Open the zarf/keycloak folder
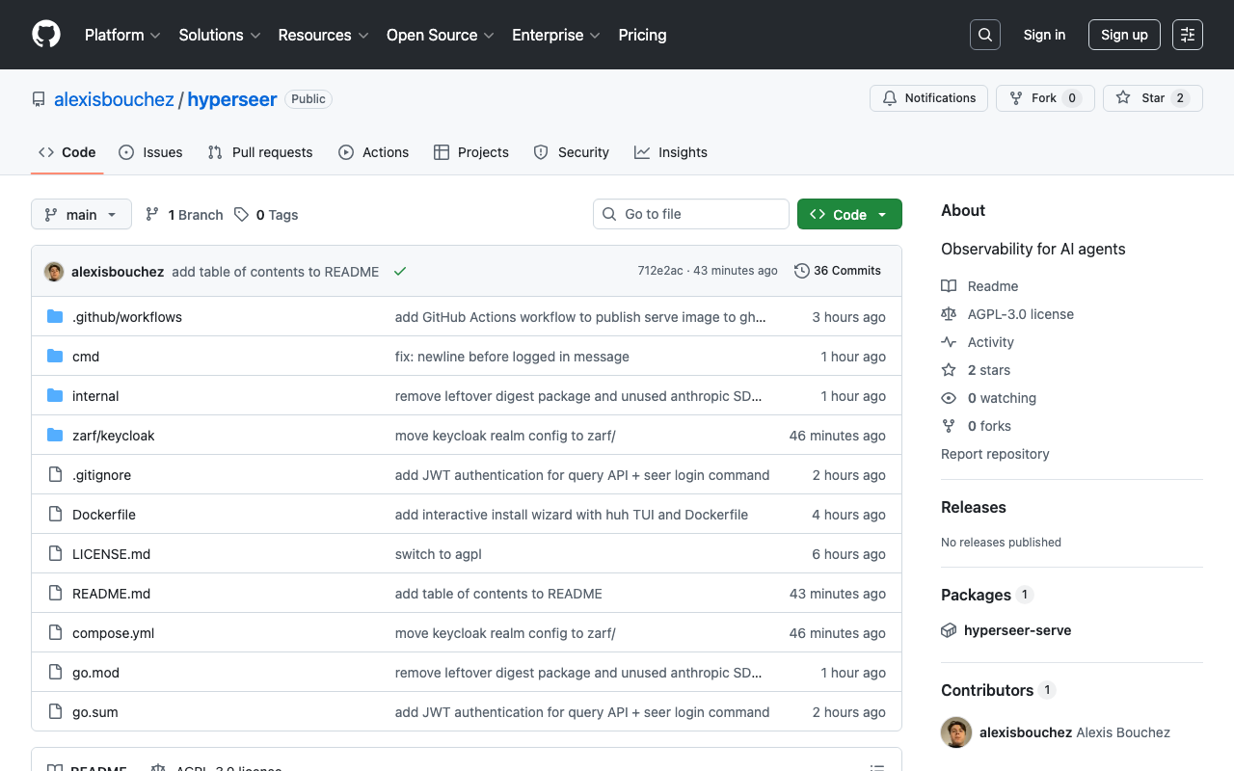The height and width of the screenshot is (771, 1234). point(113,436)
